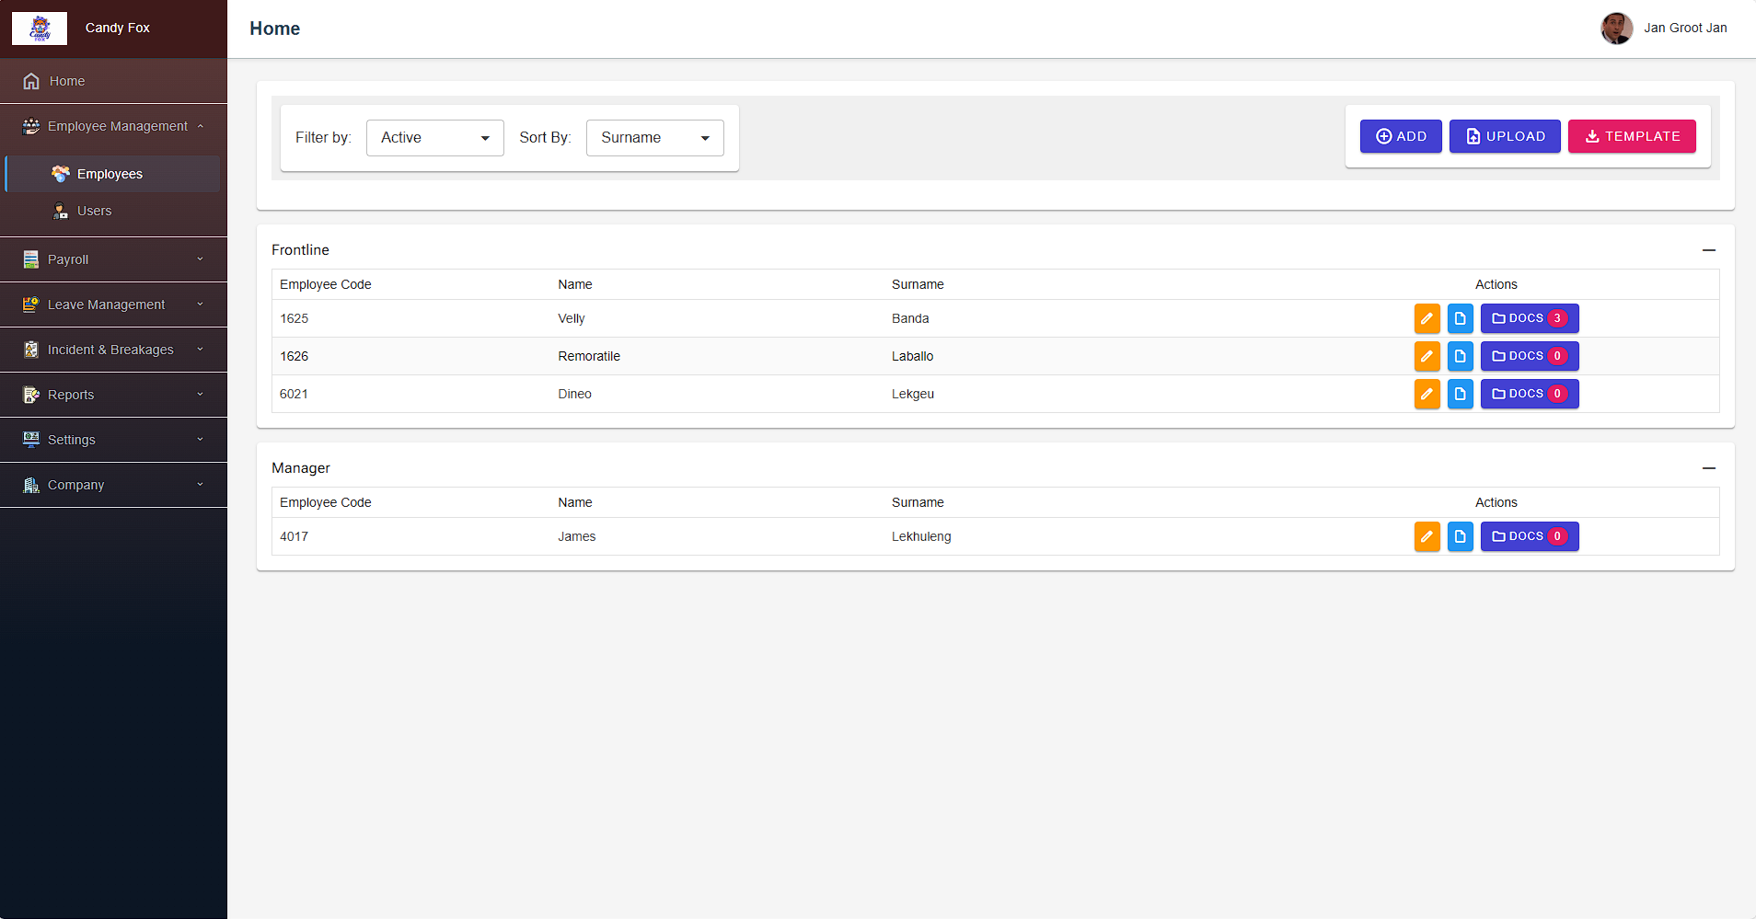
Task: Open the Sort By Surname dropdown
Action: coord(653,137)
